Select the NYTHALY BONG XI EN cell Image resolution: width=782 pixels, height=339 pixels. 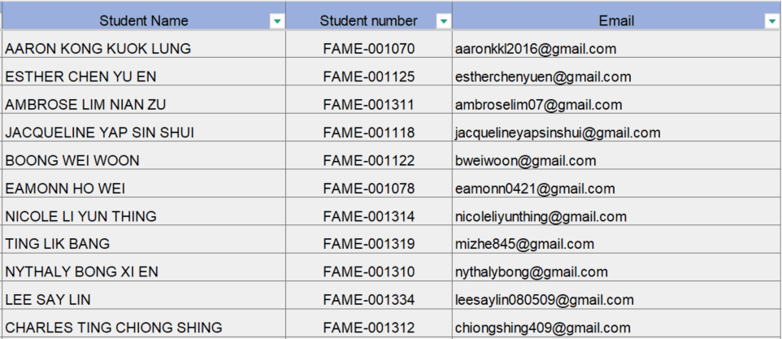[81, 272]
